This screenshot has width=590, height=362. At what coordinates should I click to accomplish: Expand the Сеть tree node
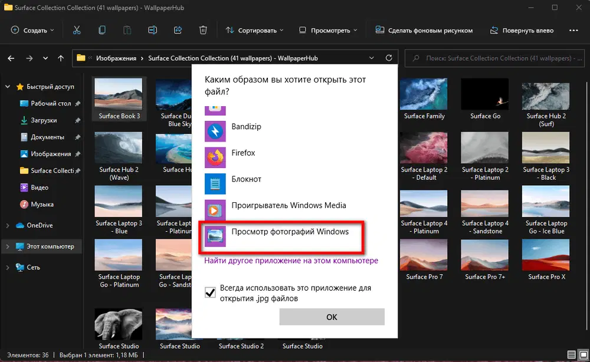(8, 267)
